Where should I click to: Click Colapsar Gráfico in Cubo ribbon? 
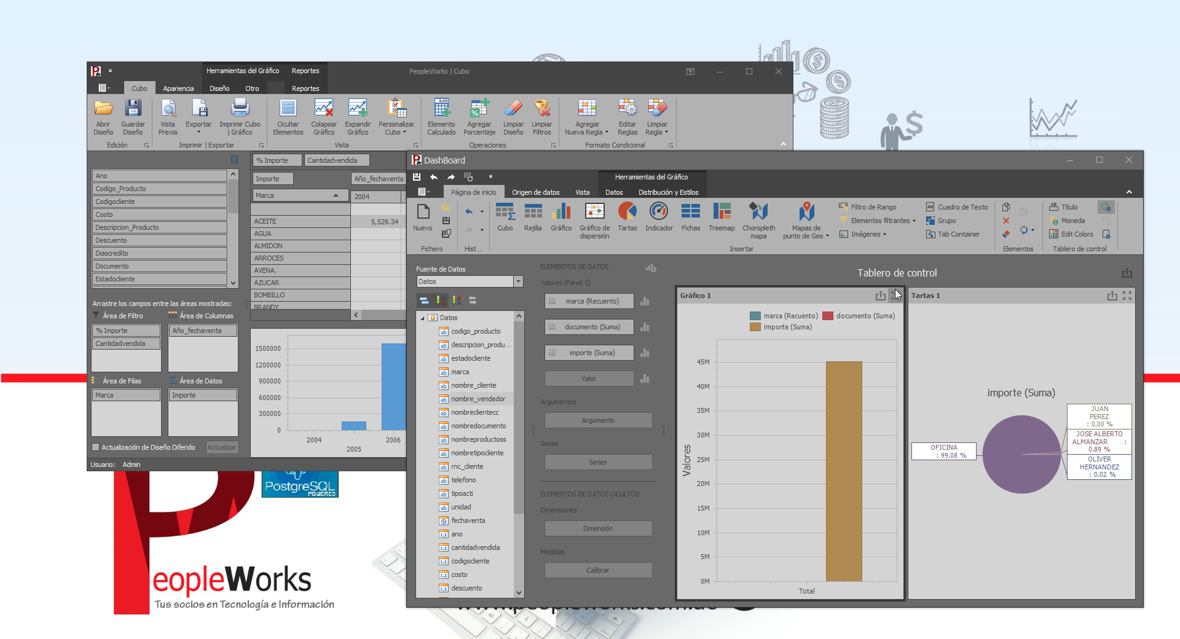tap(324, 117)
